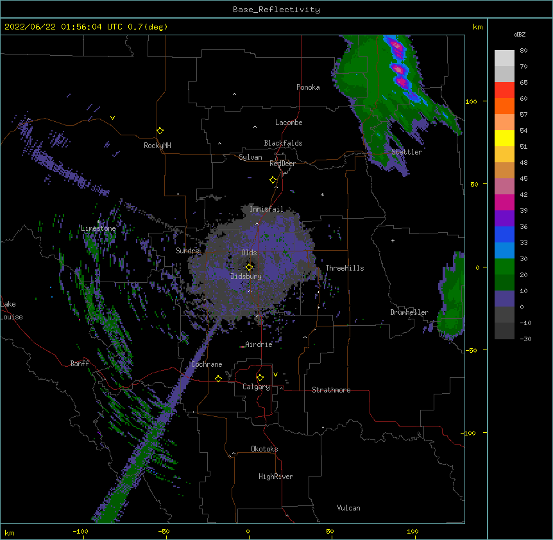The height and width of the screenshot is (540, 553).
Task: Select the slate blue 0-10 dBZ legend swatch
Action: pyautogui.click(x=504, y=299)
